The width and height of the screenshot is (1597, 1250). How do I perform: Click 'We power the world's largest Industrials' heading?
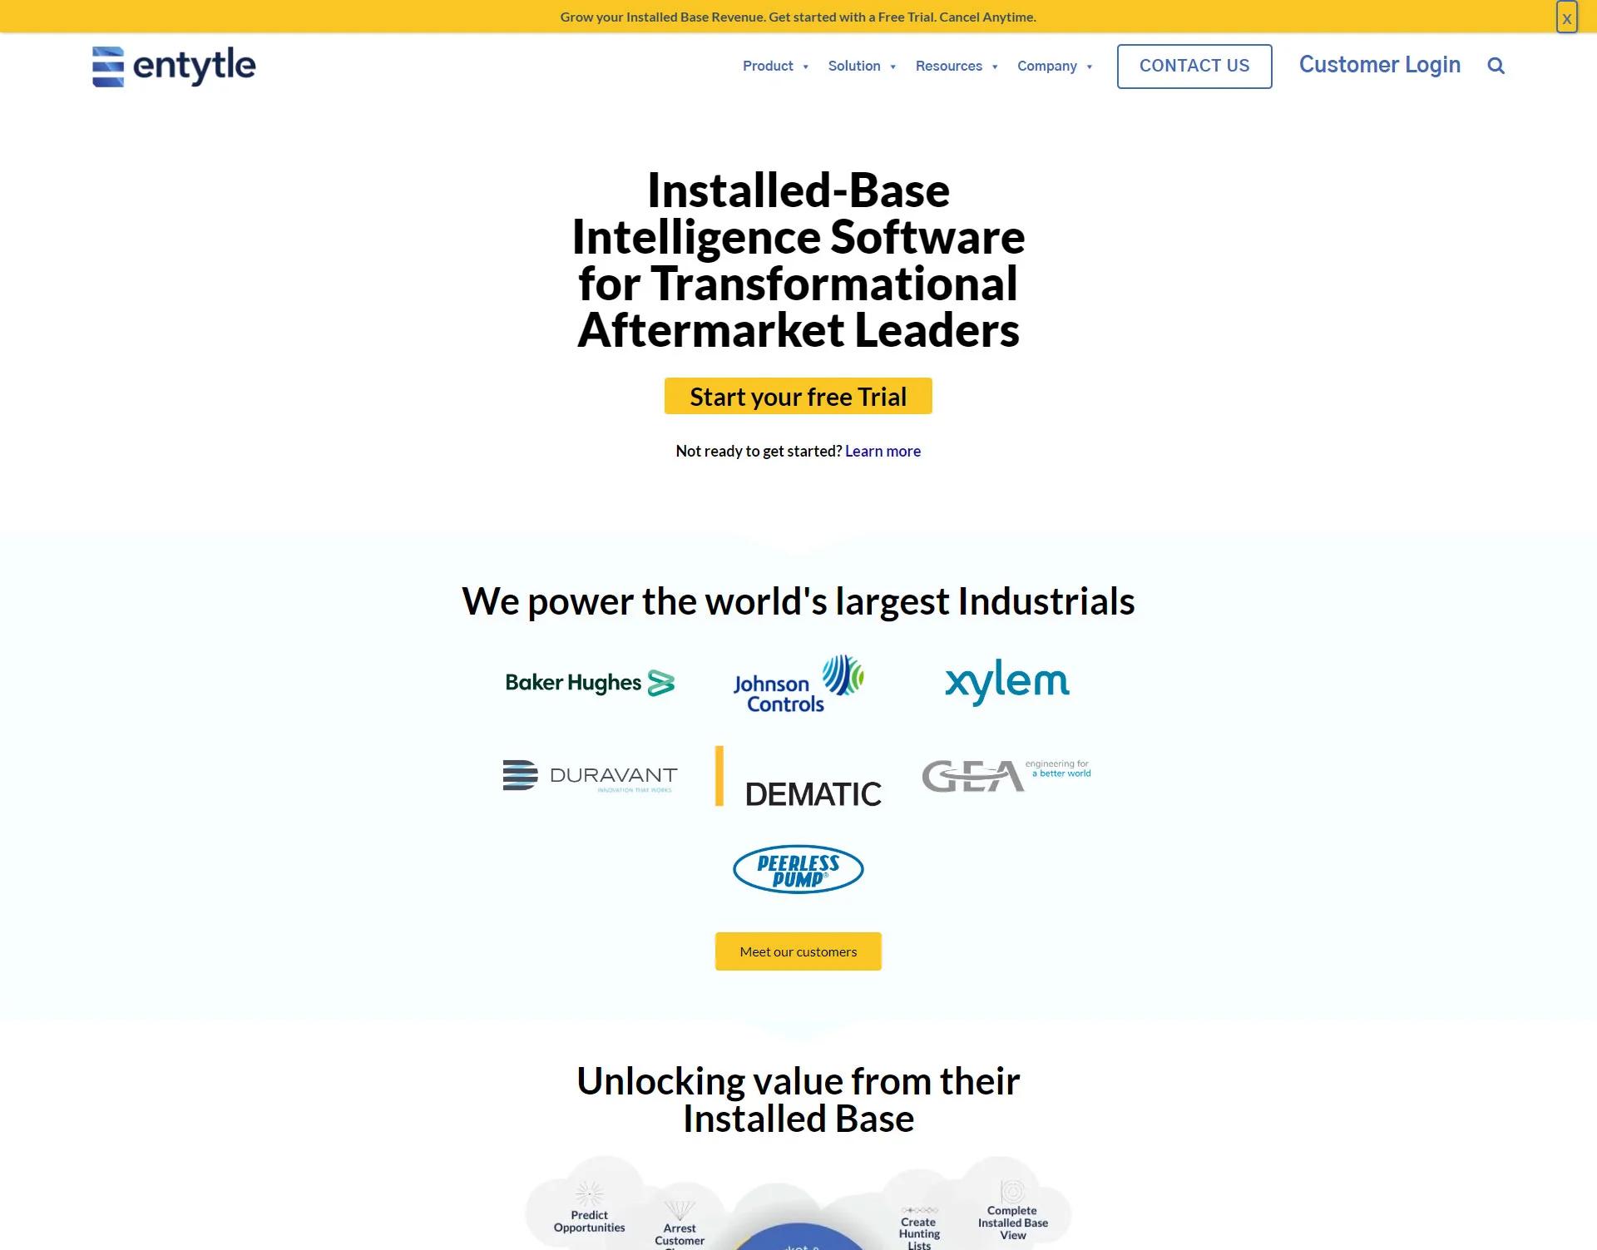[x=798, y=600]
